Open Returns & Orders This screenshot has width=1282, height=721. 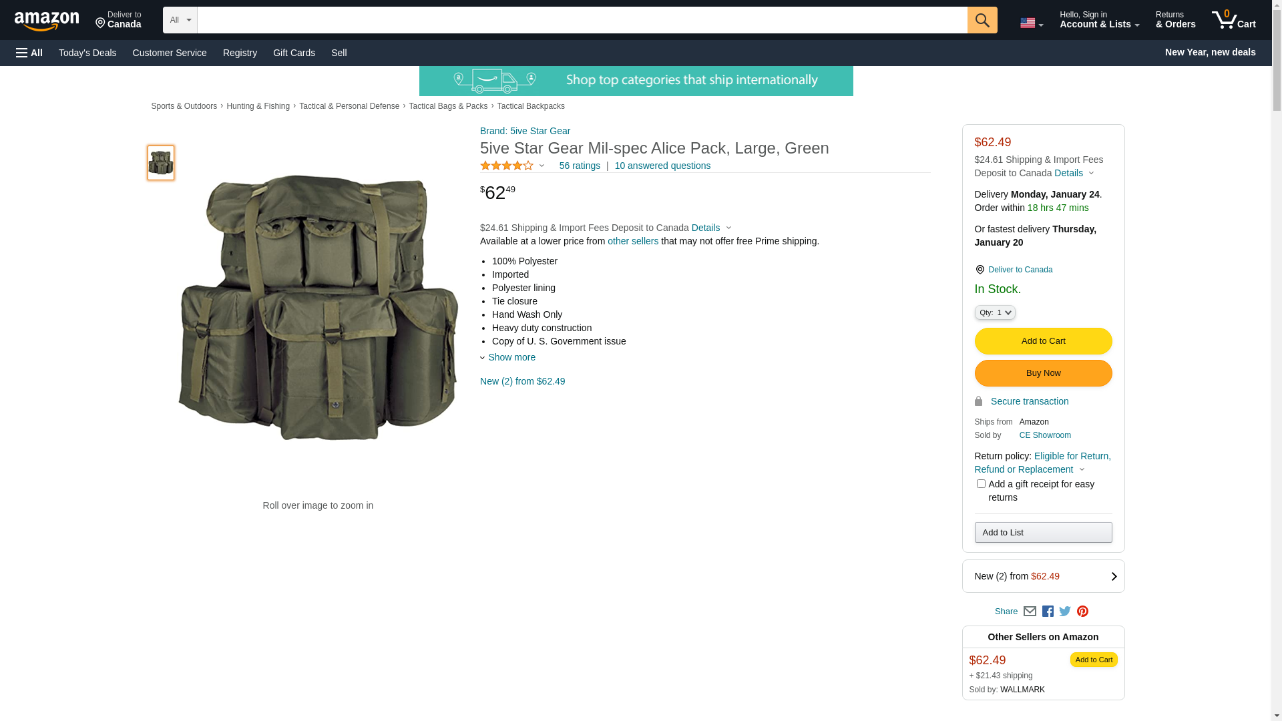(x=1175, y=20)
